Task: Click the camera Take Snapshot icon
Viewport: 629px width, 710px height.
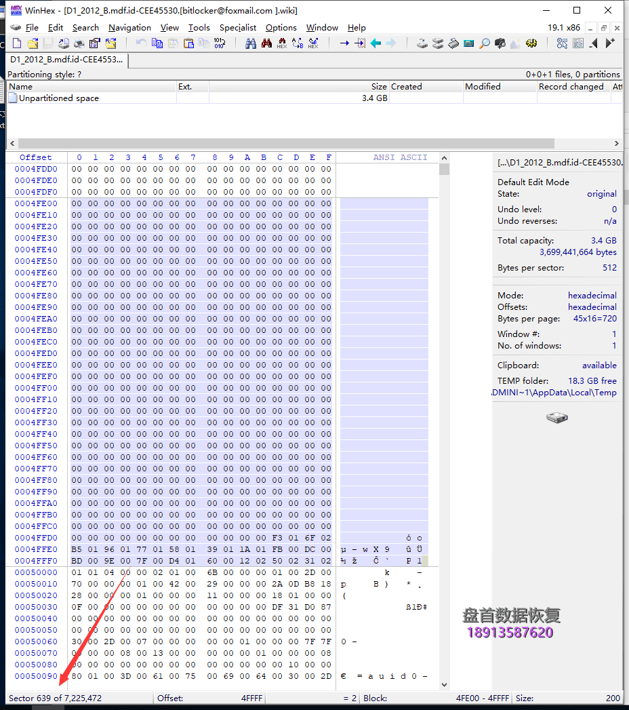Action: 500,43
